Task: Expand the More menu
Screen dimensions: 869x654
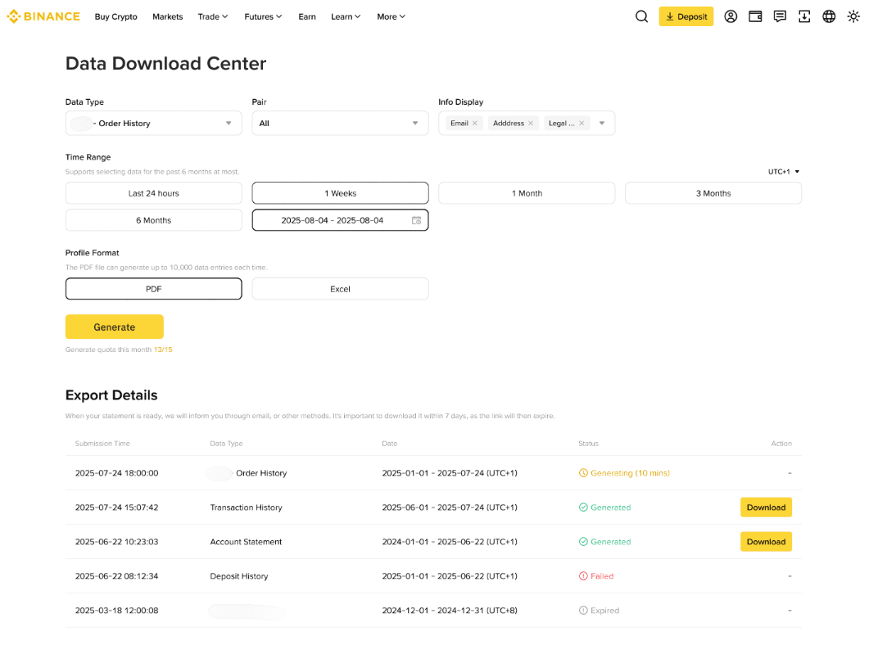Action: coord(392,16)
